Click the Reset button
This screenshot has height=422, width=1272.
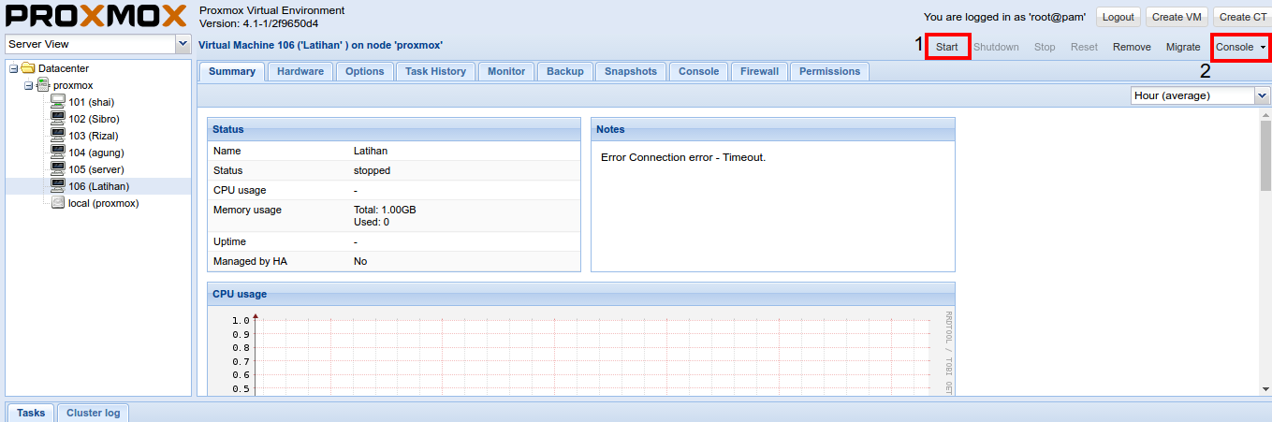click(1084, 47)
